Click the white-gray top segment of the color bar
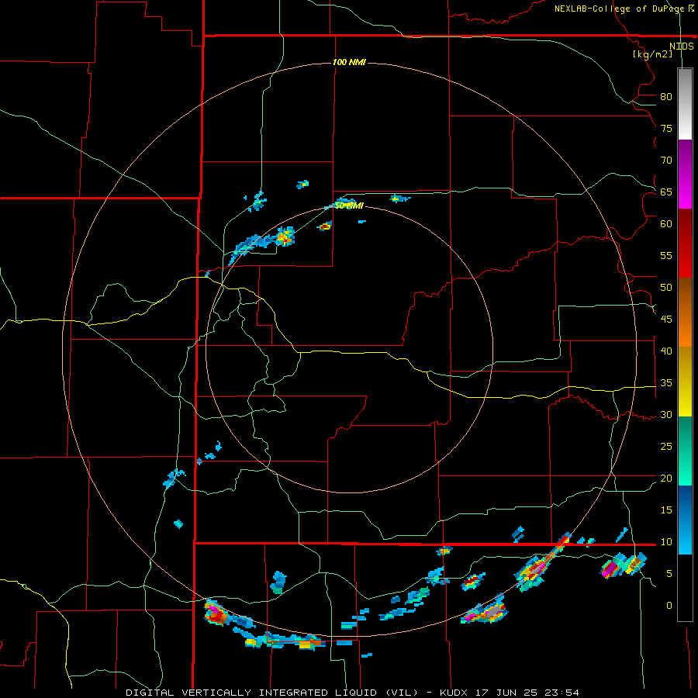 coord(685,105)
